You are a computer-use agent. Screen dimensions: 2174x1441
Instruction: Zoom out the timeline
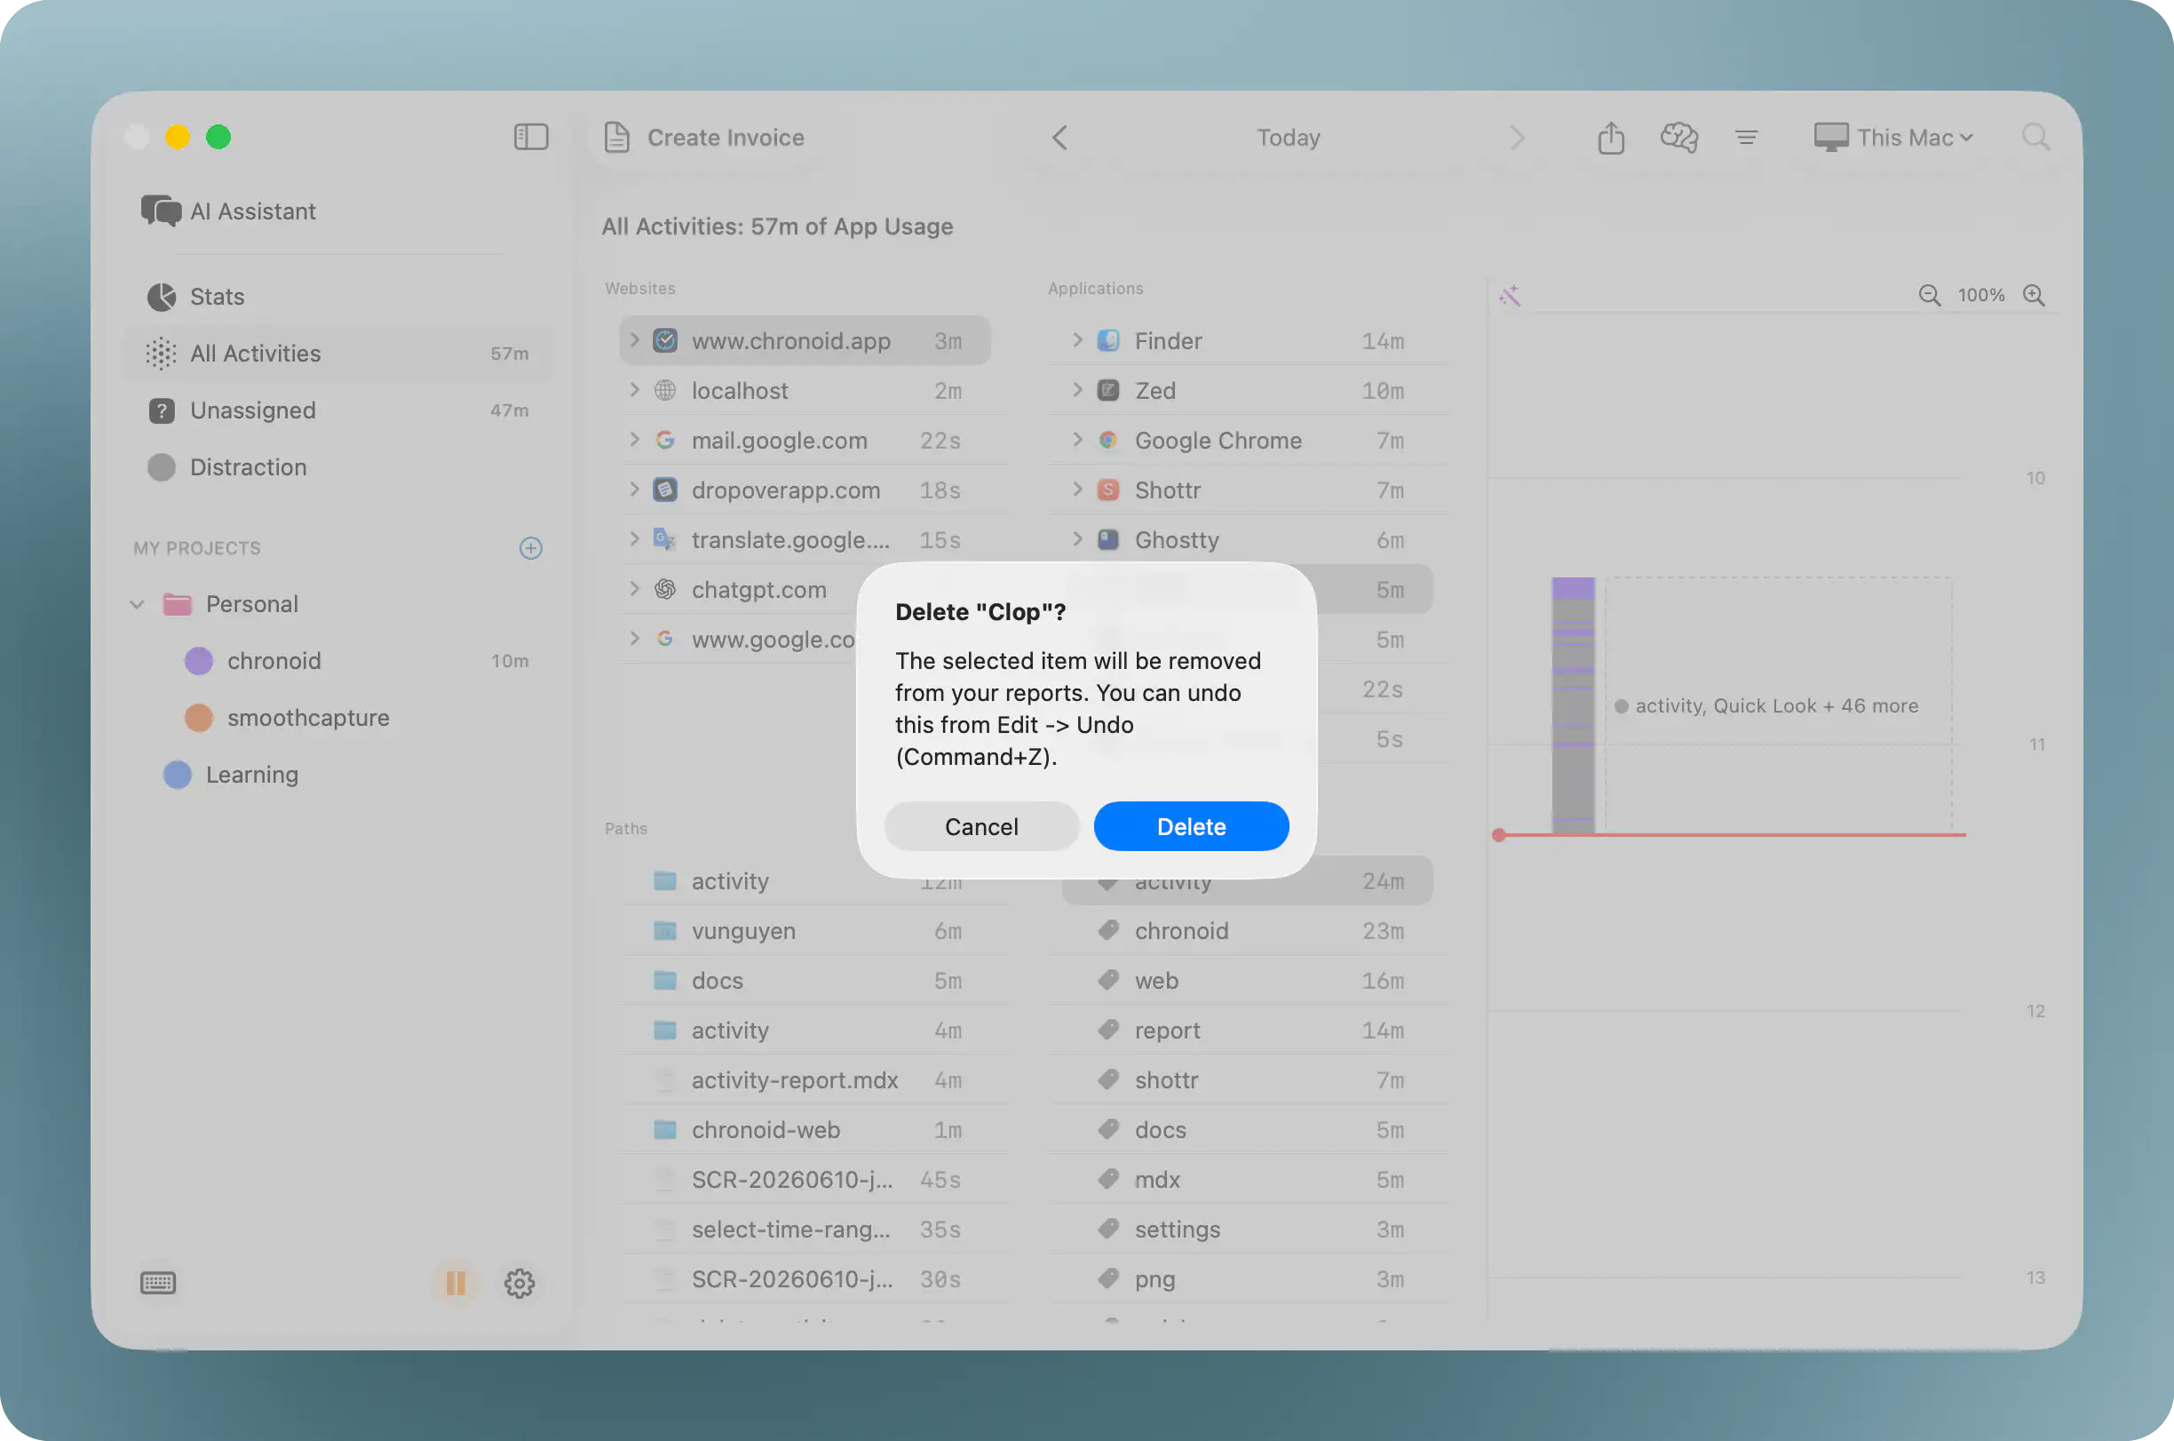1929,296
